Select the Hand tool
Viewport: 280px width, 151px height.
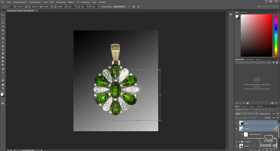tap(3, 85)
